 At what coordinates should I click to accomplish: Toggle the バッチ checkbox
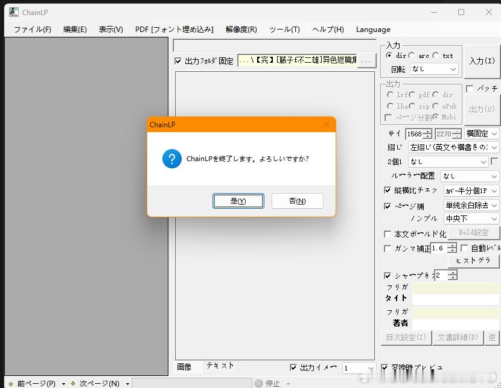click(x=470, y=89)
